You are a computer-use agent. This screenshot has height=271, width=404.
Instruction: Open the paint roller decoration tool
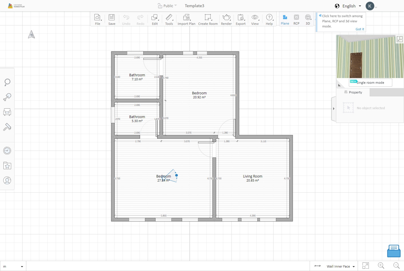7,127
